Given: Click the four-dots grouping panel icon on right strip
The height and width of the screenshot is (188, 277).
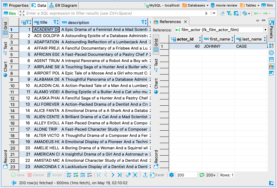Looking at the screenshot, I should tap(271, 53).
